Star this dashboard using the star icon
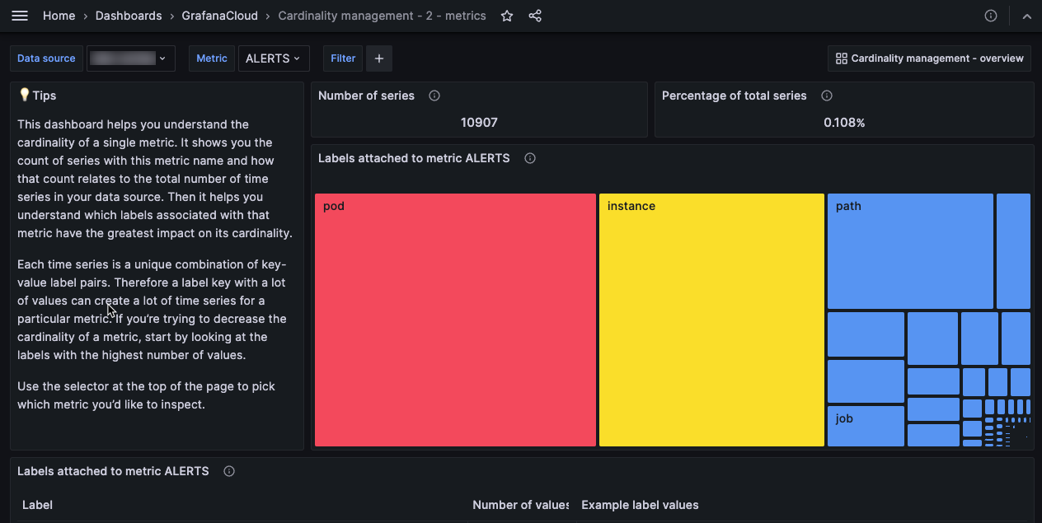 click(x=506, y=15)
